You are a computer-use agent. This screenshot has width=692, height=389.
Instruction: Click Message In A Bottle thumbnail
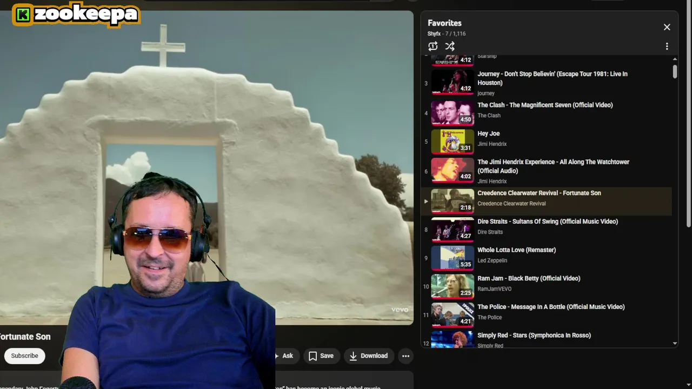[453, 314]
